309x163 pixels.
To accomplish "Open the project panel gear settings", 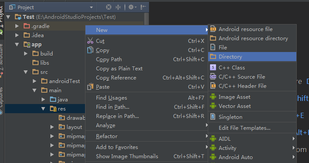I will [x=132, y=7].
